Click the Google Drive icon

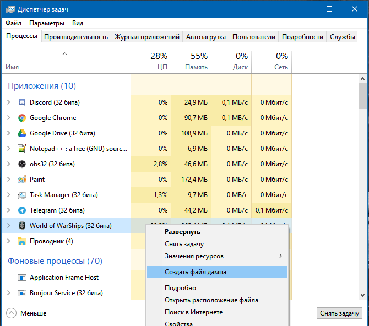(x=22, y=133)
